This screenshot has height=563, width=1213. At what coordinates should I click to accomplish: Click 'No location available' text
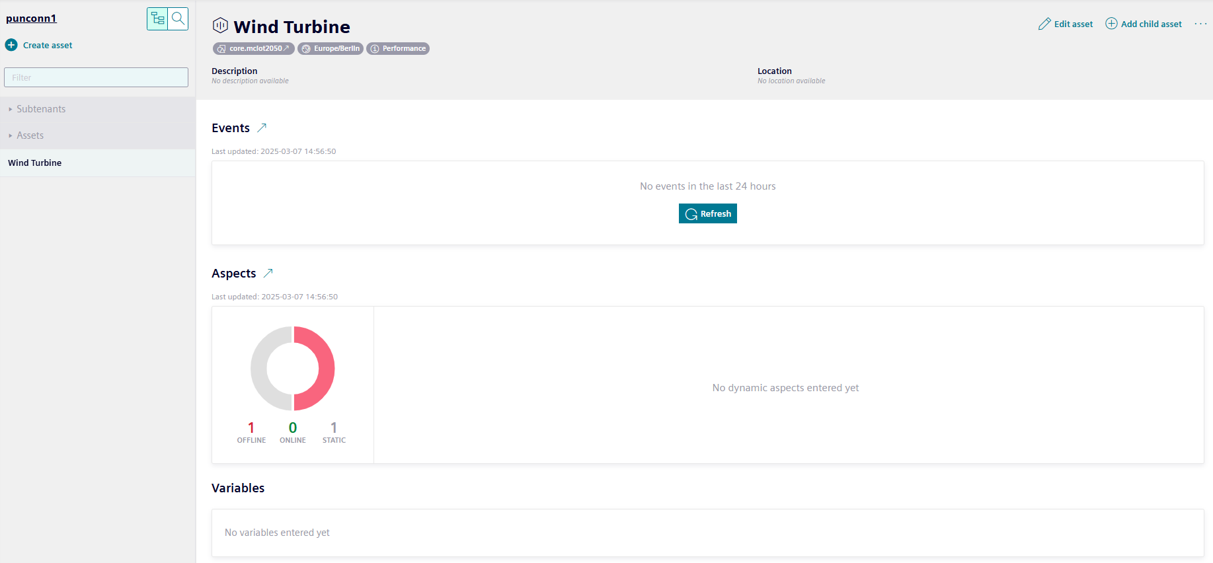(x=791, y=81)
